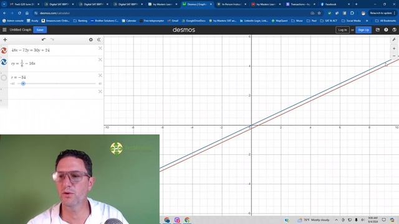The image size is (399, 224).
Task: Open the Share Graph icon
Action: point(378,30)
